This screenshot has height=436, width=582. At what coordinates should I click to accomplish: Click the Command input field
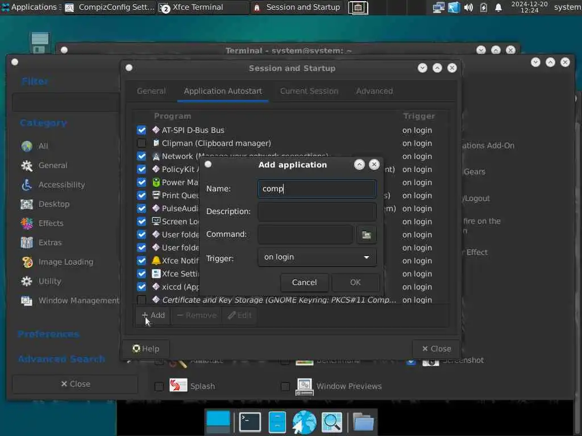point(305,234)
